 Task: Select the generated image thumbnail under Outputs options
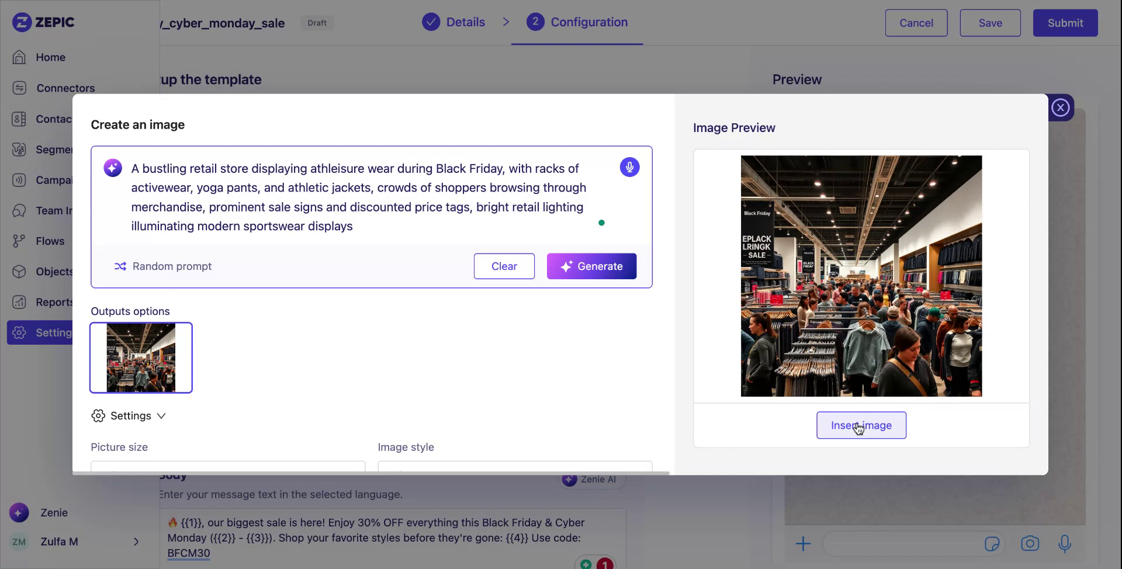point(140,358)
